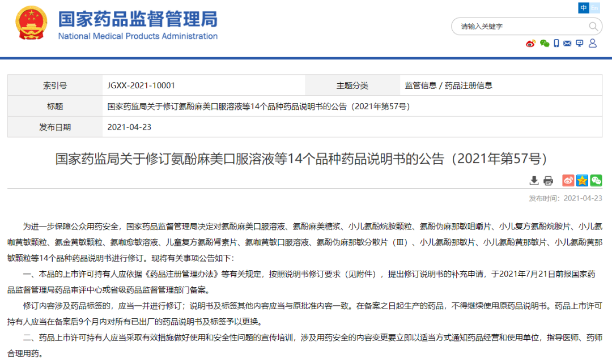
Task: Click the 国家药品监督管理局 site title
Action: 138,19
